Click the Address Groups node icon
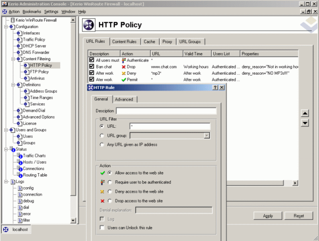 coord(27,91)
